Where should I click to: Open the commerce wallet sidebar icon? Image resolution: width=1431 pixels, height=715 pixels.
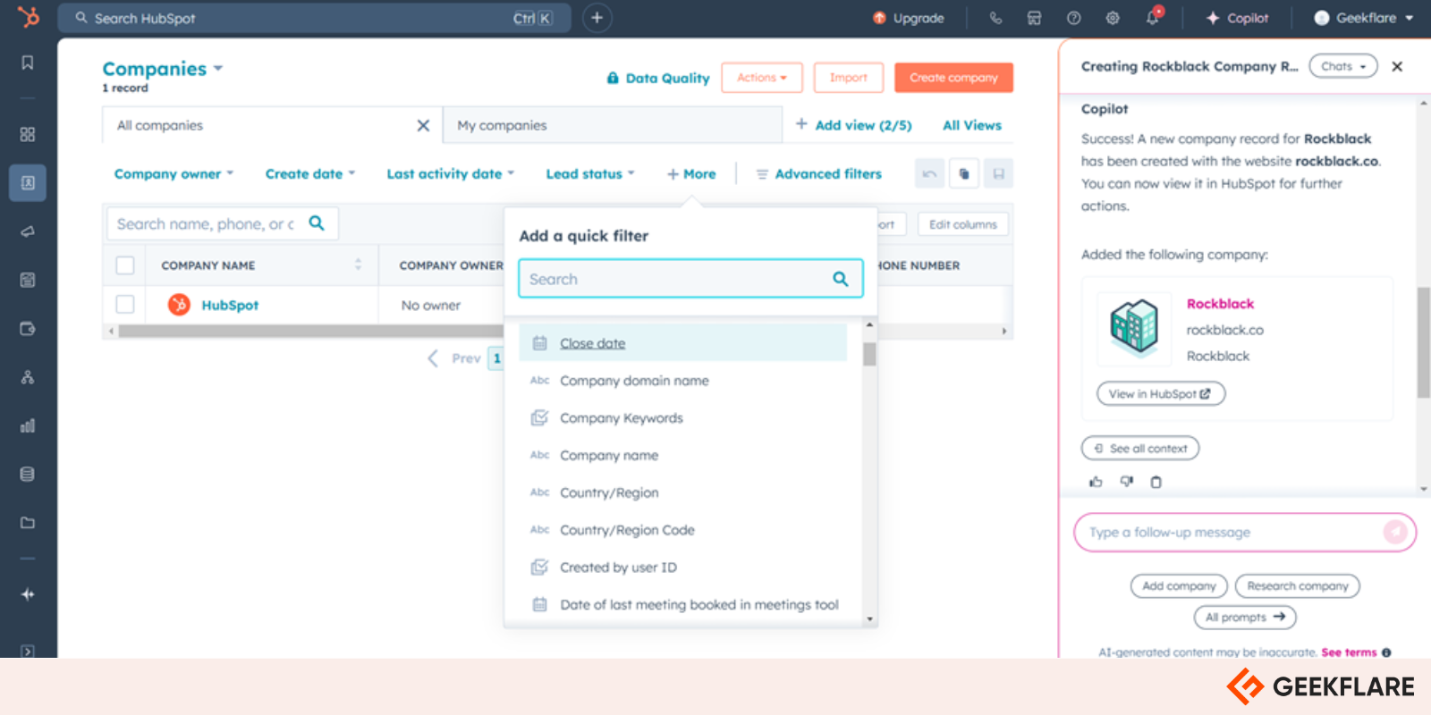pos(28,329)
